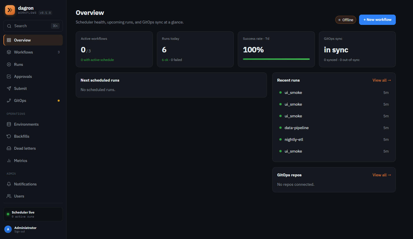This screenshot has width=413, height=239.
Task: Open the nightly-etl recent run
Action: pos(334,139)
